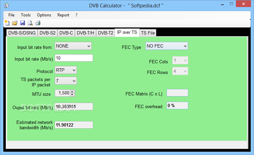Click the 'Protocol' label

tap(45, 71)
